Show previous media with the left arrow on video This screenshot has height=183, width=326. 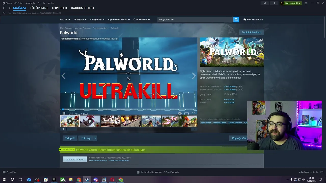click(63, 76)
